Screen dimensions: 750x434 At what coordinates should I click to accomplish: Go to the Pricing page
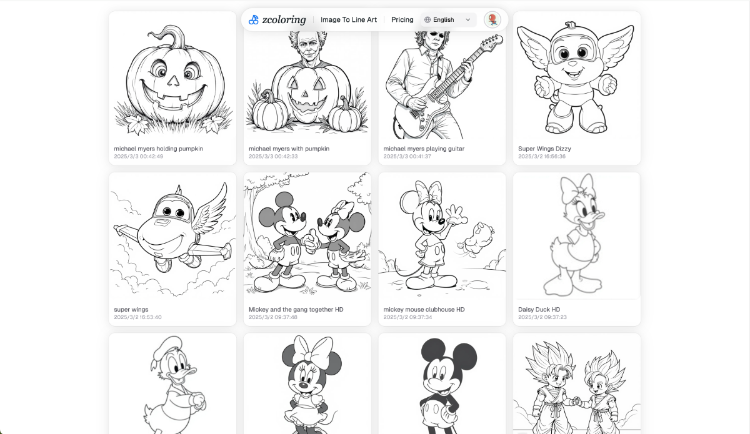click(402, 20)
